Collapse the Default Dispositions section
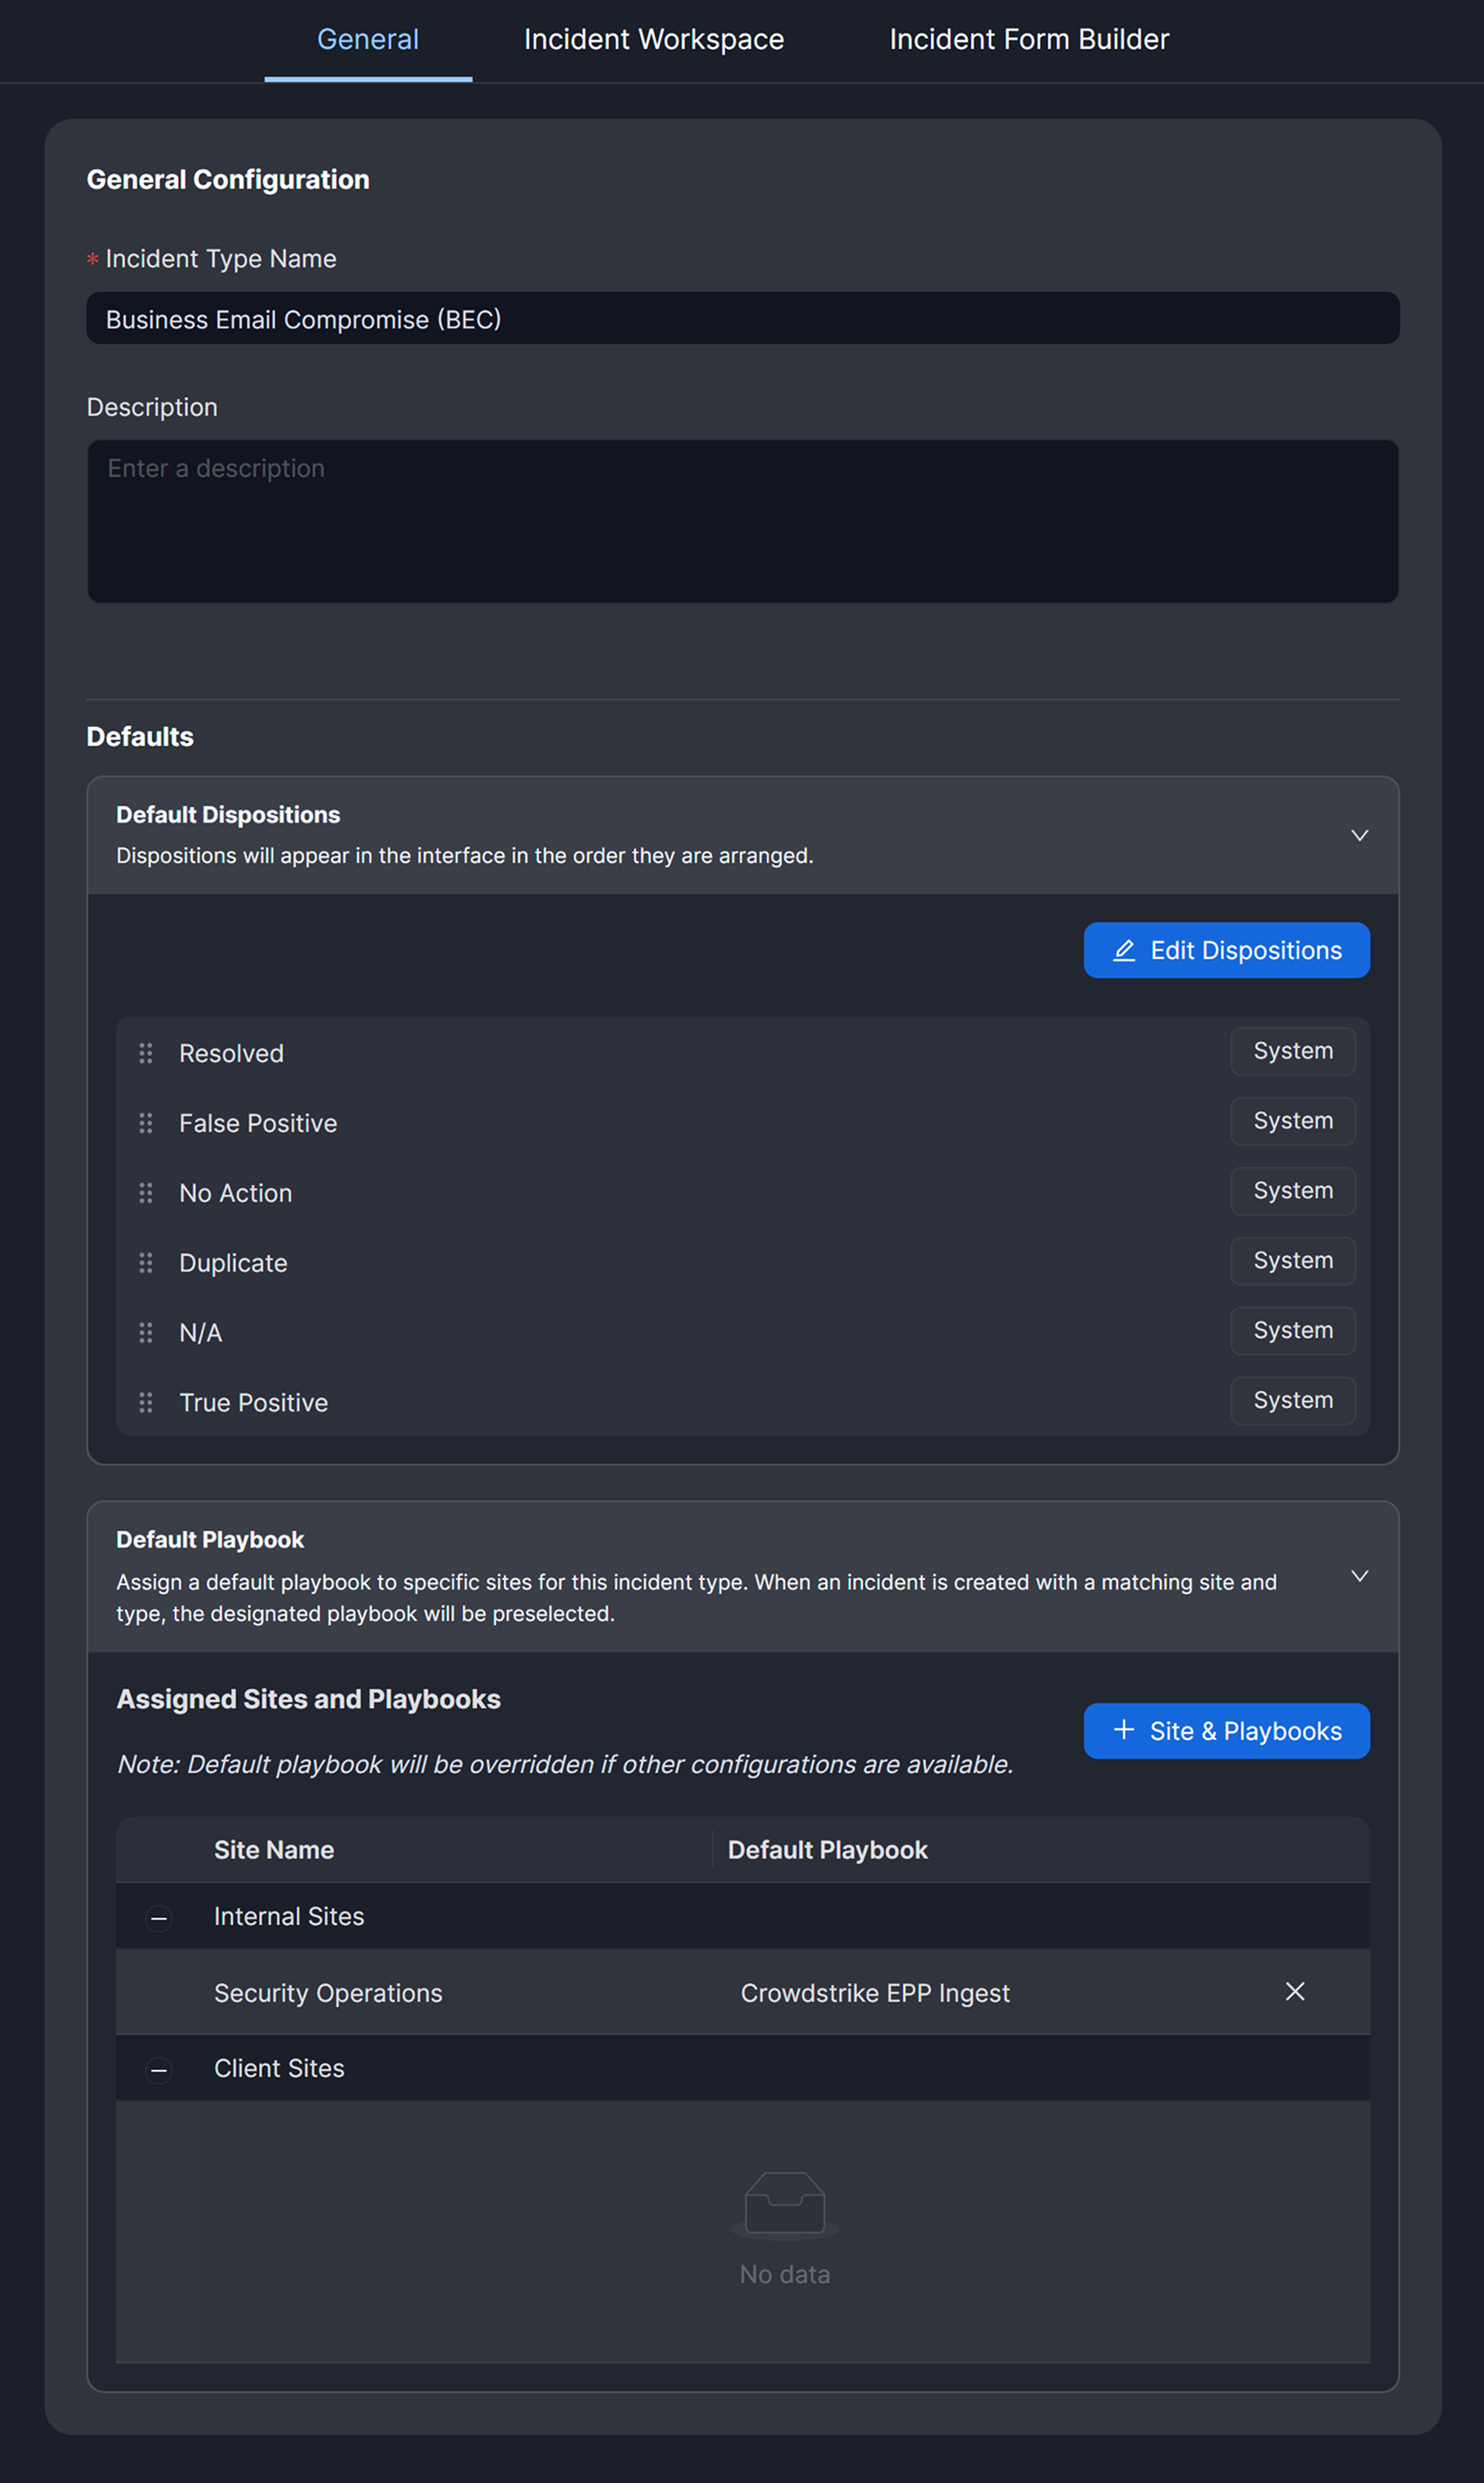The height and width of the screenshot is (2483, 1484). click(1359, 835)
